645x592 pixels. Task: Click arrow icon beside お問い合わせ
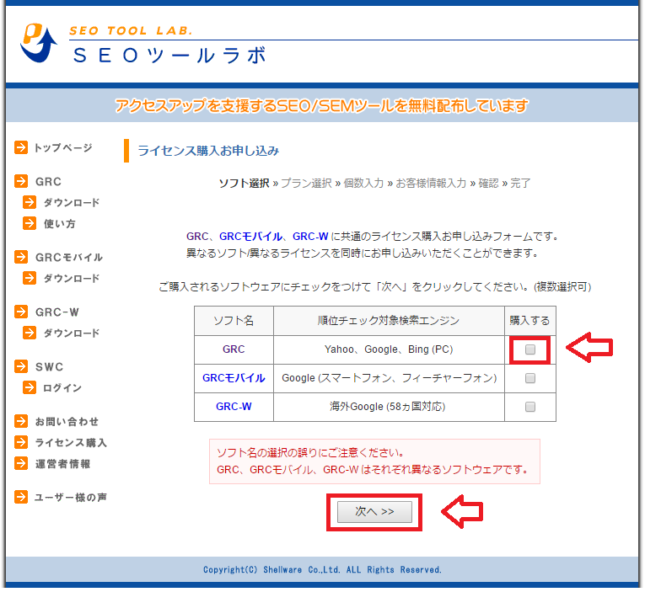click(x=21, y=421)
